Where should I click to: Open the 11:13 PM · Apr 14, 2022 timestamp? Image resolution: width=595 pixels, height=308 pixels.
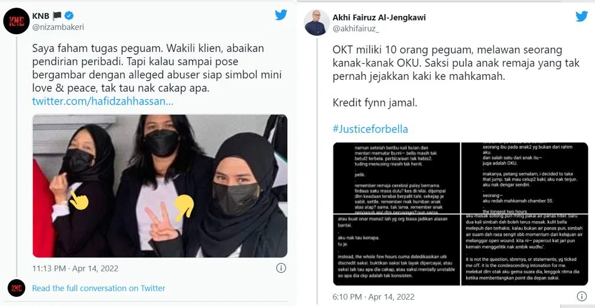tap(75, 268)
